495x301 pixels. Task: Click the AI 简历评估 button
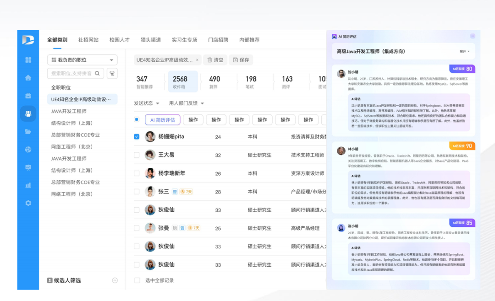point(162,119)
